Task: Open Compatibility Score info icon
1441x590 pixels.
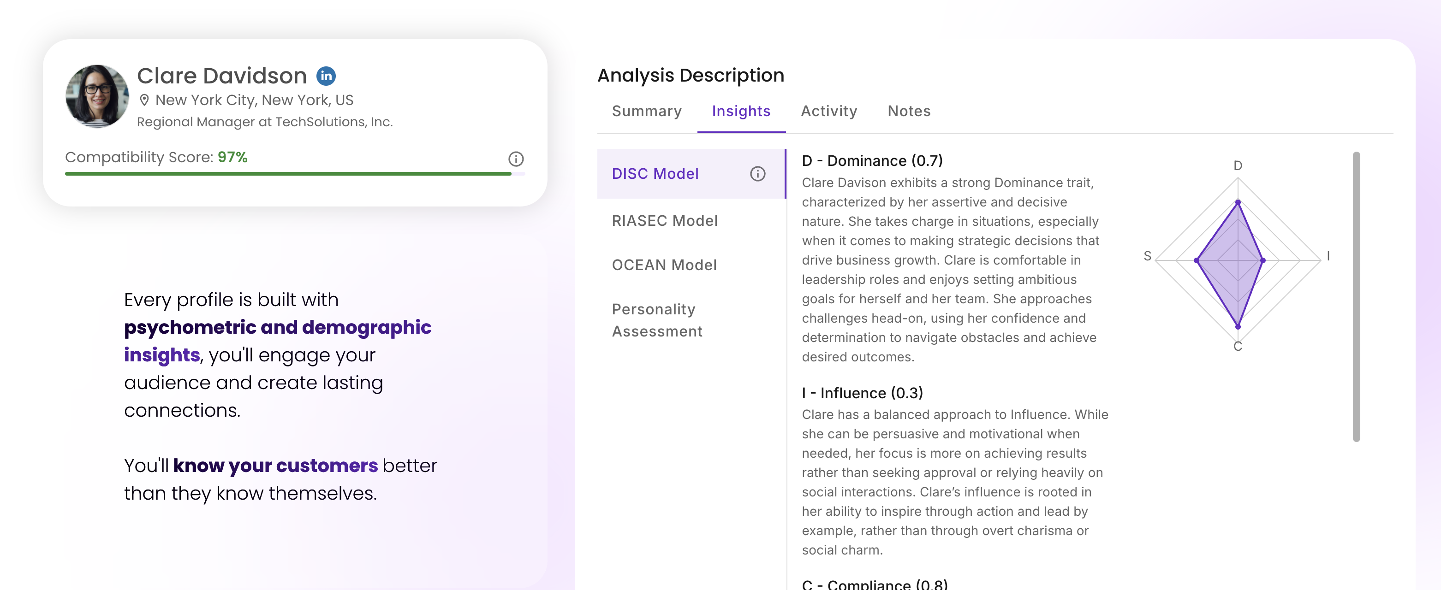Action: coord(515,159)
